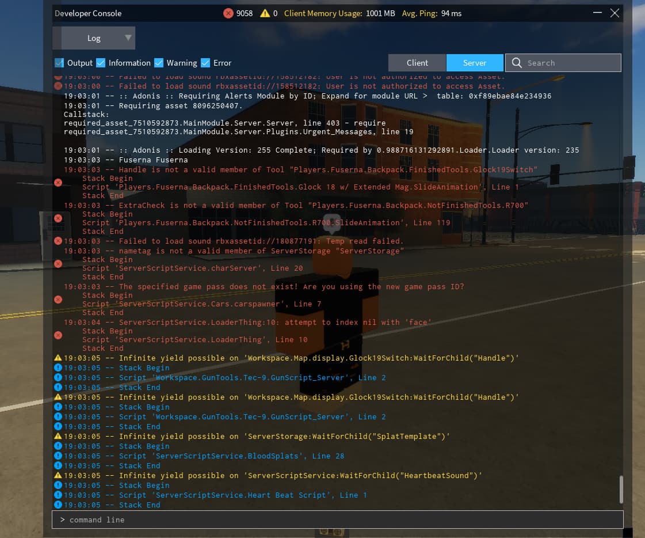645x538 pixels.
Task: Switch to the Client tab
Action: [x=417, y=62]
